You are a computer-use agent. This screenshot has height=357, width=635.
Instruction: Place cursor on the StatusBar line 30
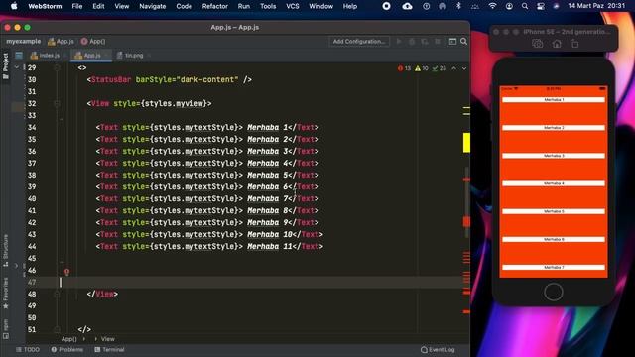[170, 79]
